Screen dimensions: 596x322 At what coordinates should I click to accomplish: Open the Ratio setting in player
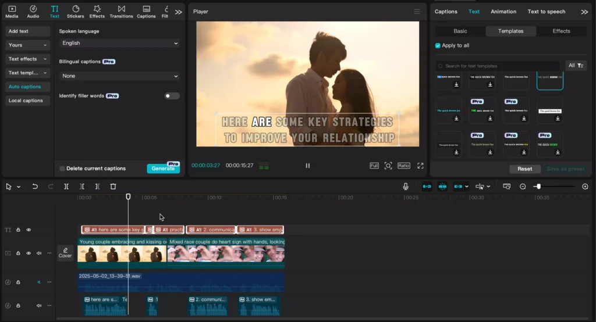(404, 166)
